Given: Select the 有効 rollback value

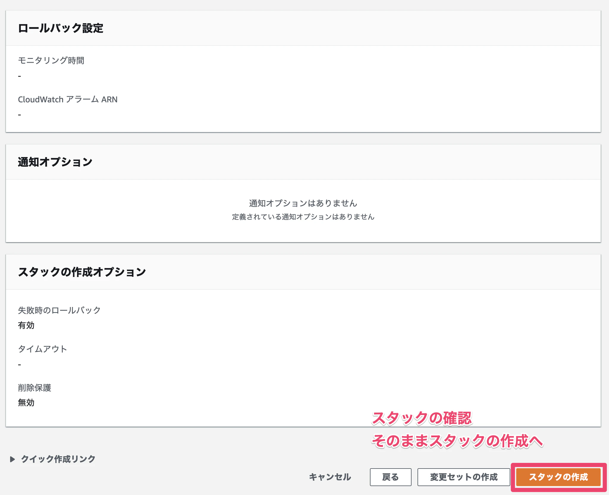Looking at the screenshot, I should point(26,325).
